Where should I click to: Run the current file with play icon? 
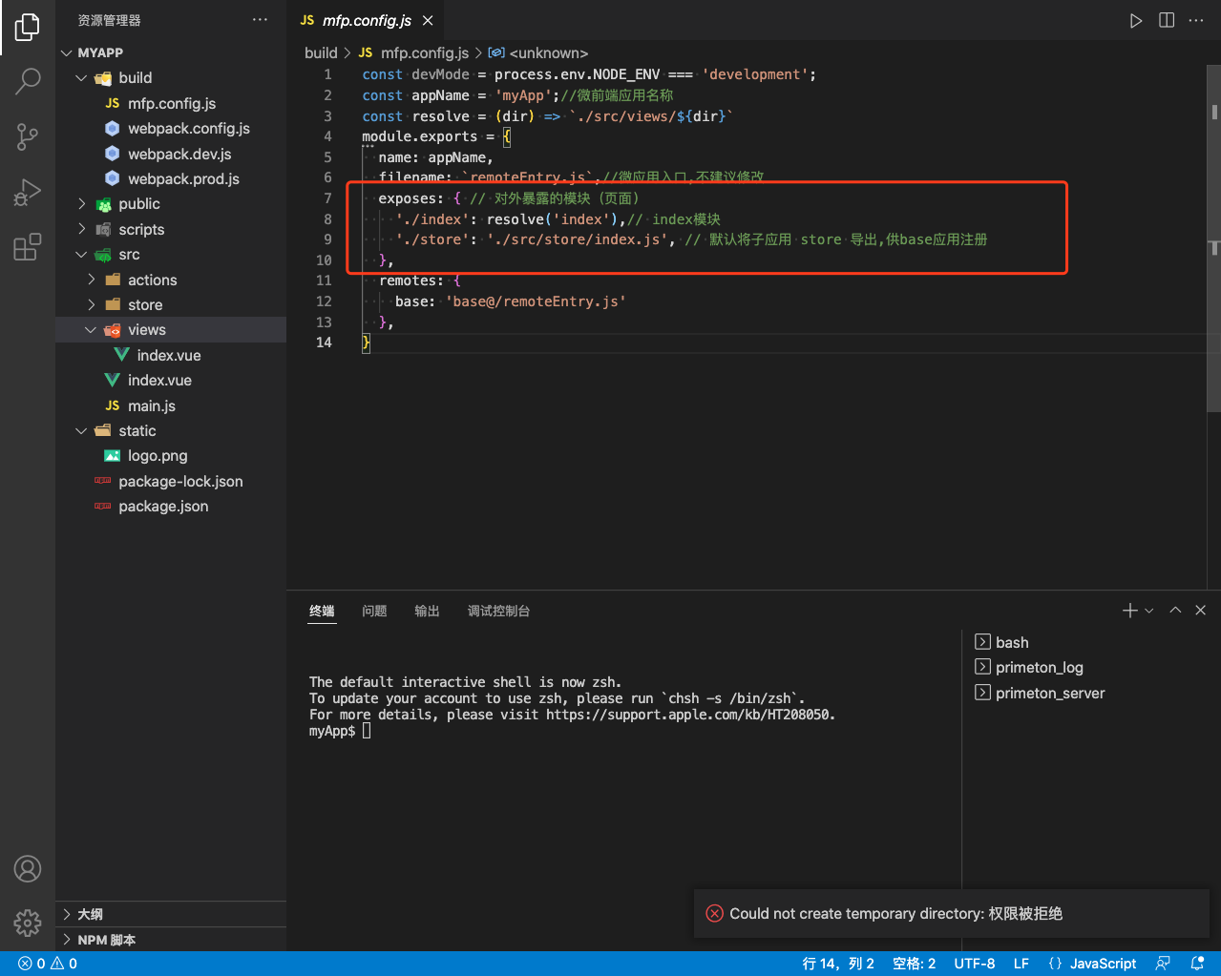click(1135, 21)
